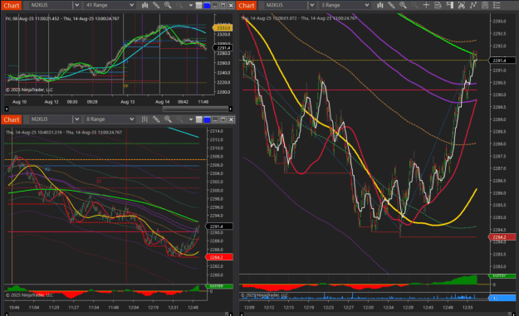The width and height of the screenshot is (519, 316).
Task: Select the crosshair cursor icon in 3 Range chart
Action: tap(426, 5)
